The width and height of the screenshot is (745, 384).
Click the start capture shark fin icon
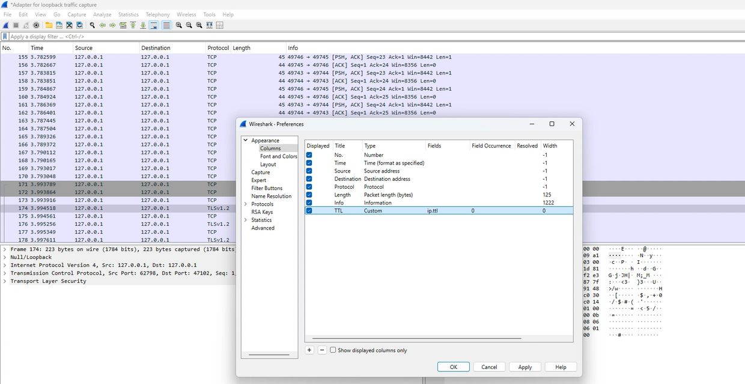click(5, 25)
